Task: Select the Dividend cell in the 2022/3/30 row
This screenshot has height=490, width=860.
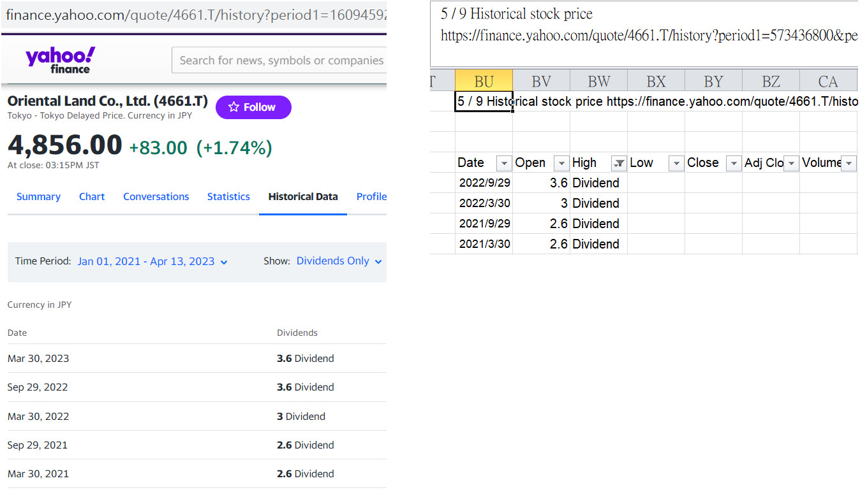Action: pos(599,203)
